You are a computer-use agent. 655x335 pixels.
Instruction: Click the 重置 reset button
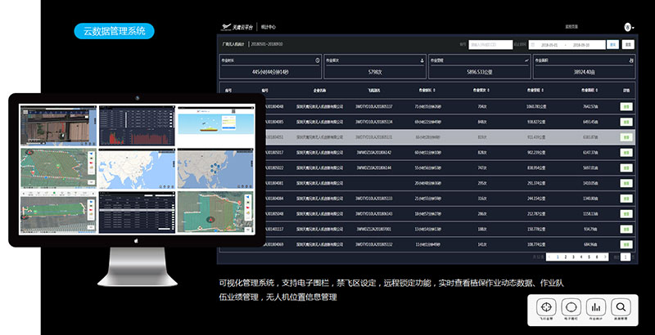[627, 44]
